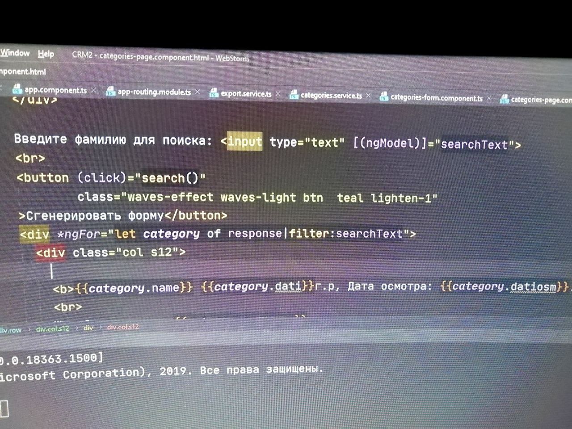Click the categories-page.component file icon
Screen dimensions: 572x429
(504, 99)
